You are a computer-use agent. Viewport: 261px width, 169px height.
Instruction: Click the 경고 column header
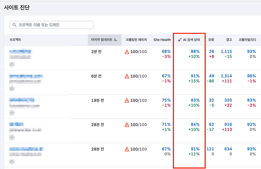tap(229, 40)
